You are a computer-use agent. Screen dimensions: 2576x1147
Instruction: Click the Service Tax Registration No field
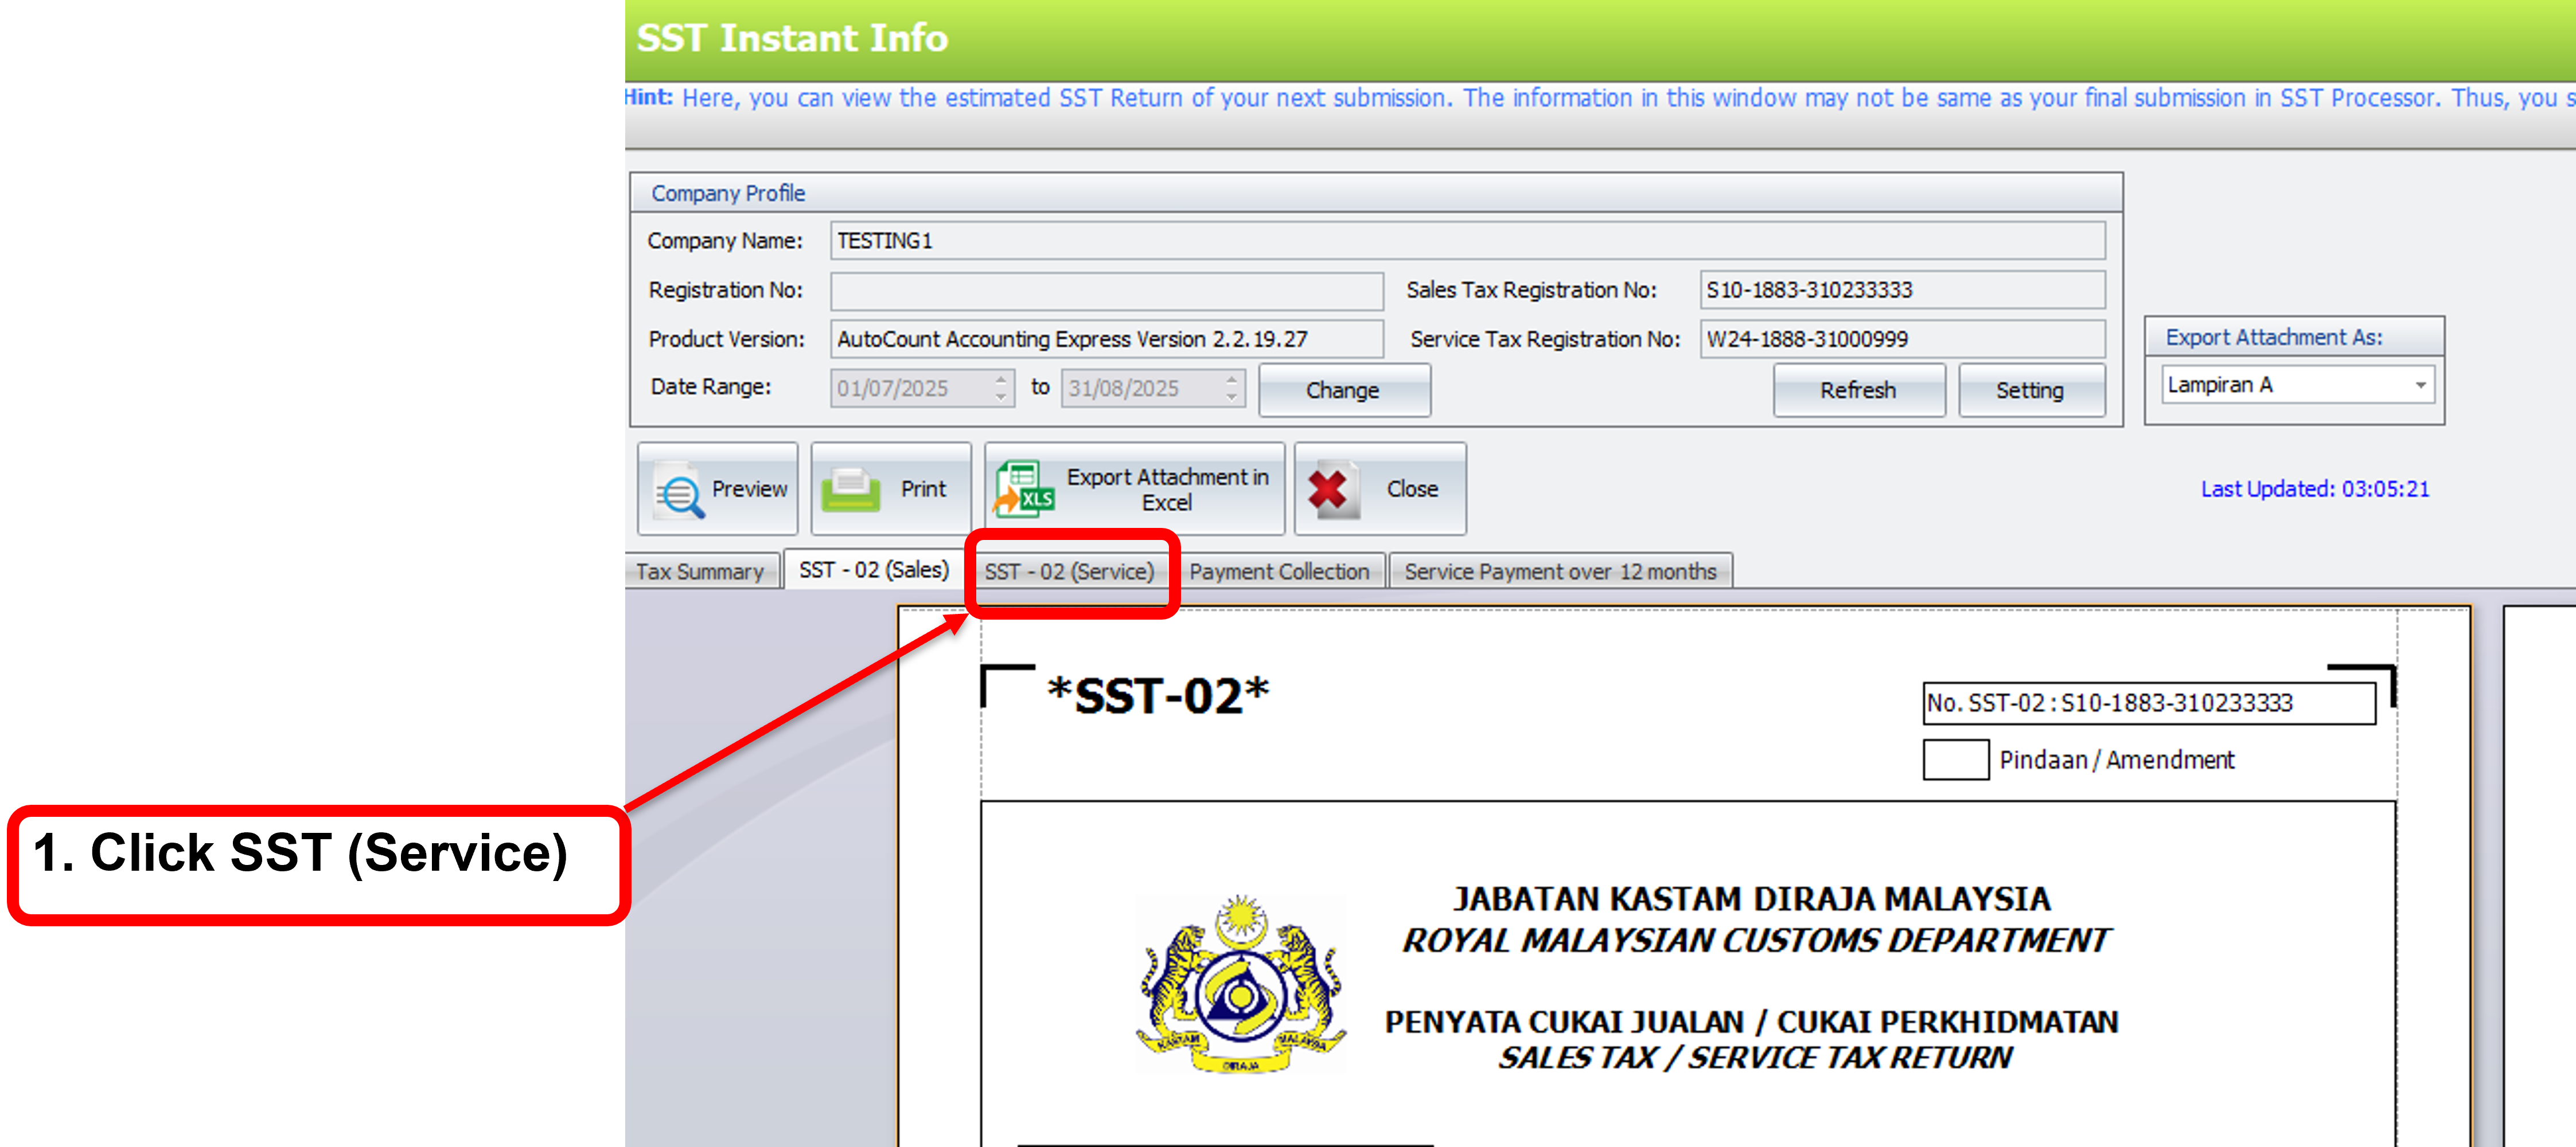pos(1901,340)
